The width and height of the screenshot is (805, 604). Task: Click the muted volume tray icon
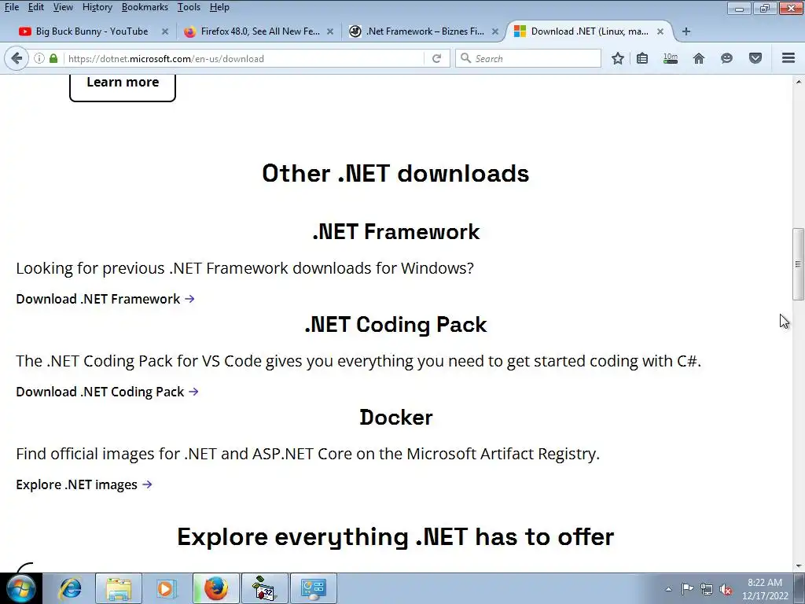(726, 589)
